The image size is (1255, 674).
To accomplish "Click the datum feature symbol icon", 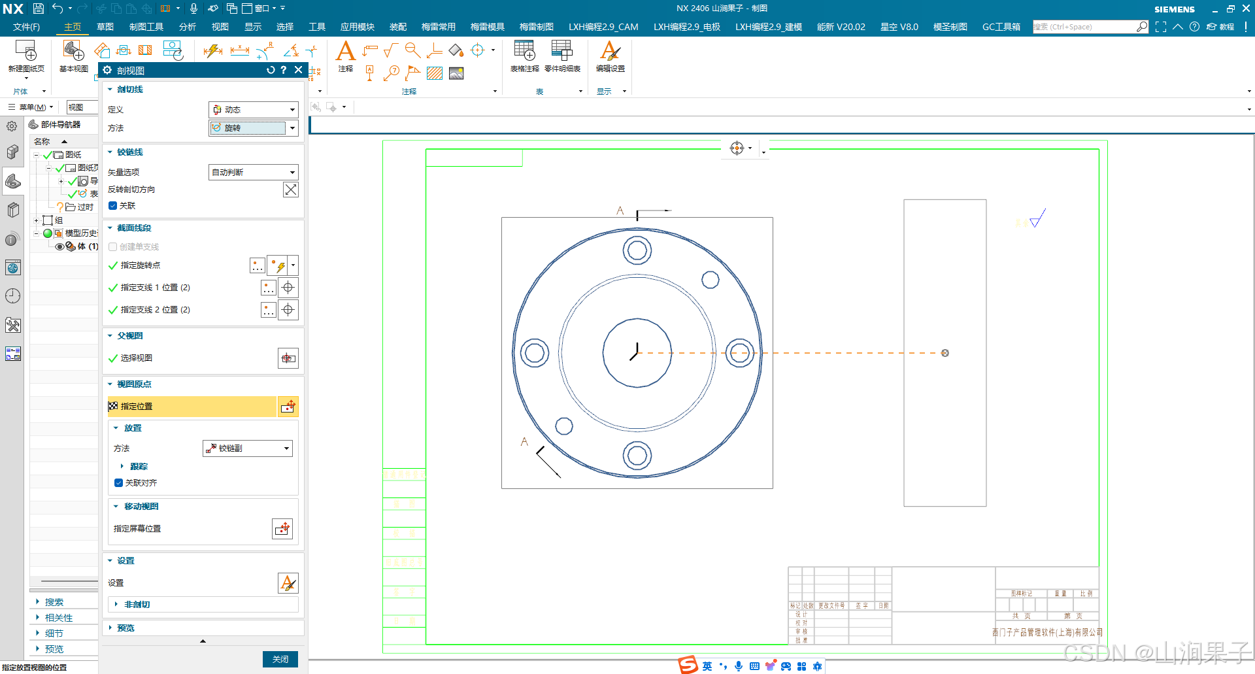I will tap(370, 73).
